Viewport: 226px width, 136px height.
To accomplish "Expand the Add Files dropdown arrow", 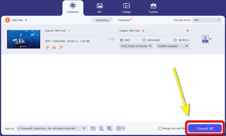I will 26,20.
